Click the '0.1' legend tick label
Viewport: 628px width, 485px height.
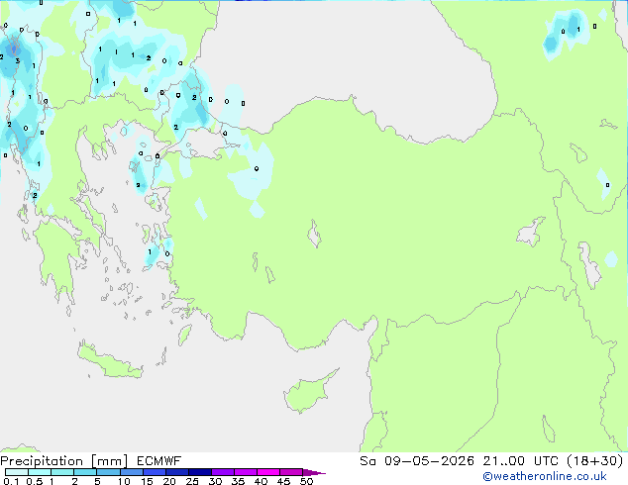pyautogui.click(x=11, y=481)
